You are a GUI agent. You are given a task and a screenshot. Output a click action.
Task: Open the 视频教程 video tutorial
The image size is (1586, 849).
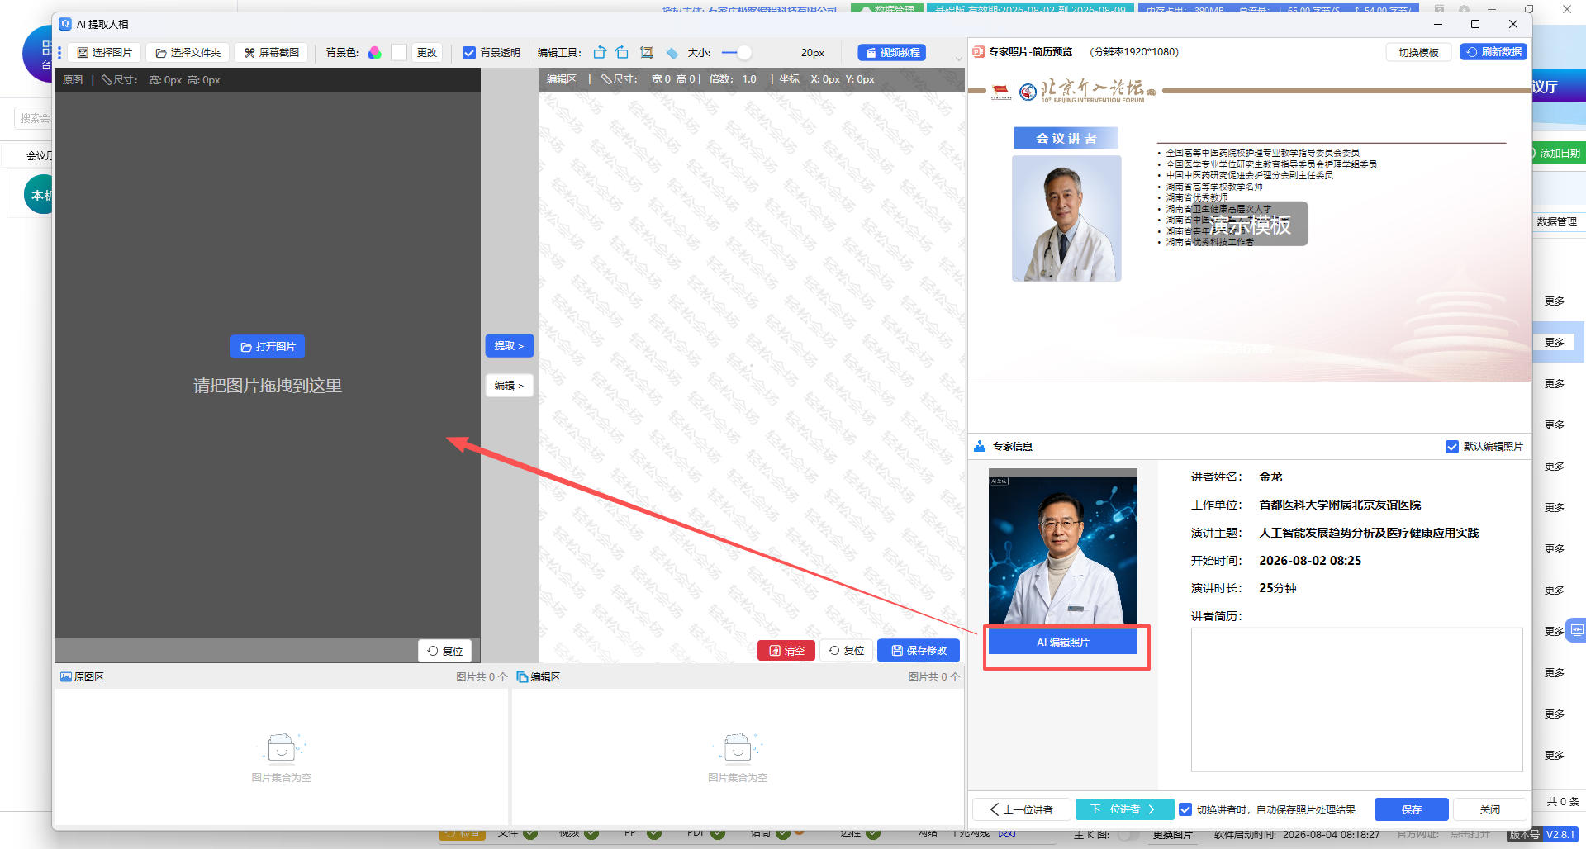[x=892, y=53]
